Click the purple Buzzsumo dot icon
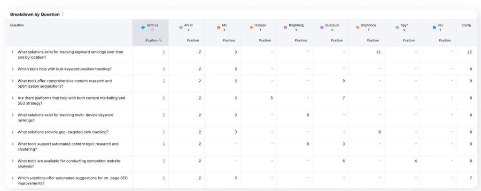The image size is (481, 191). (x=322, y=28)
